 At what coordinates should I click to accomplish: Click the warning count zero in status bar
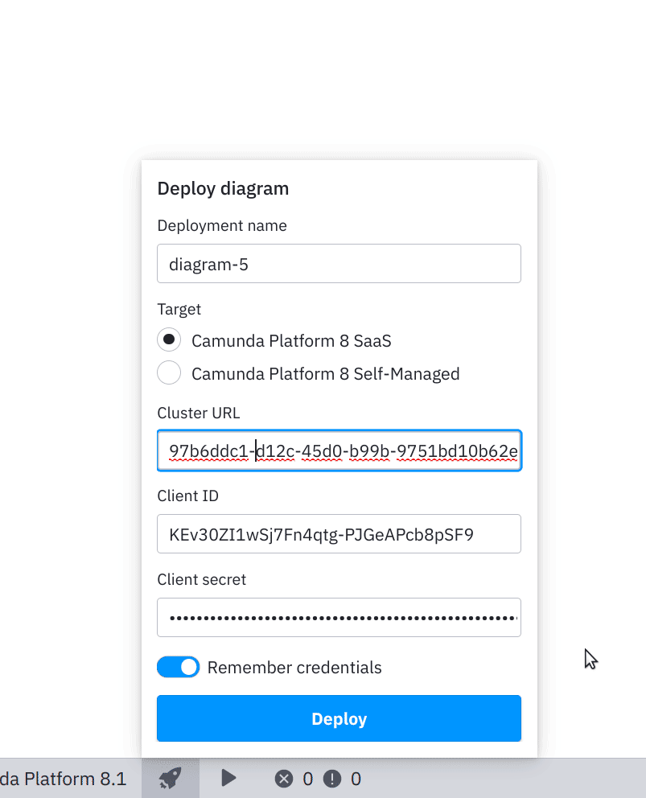click(x=357, y=778)
